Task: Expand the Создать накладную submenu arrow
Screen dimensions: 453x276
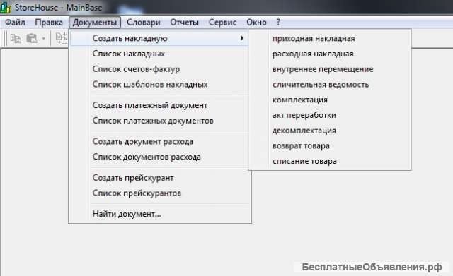Action: pyautogui.click(x=242, y=38)
